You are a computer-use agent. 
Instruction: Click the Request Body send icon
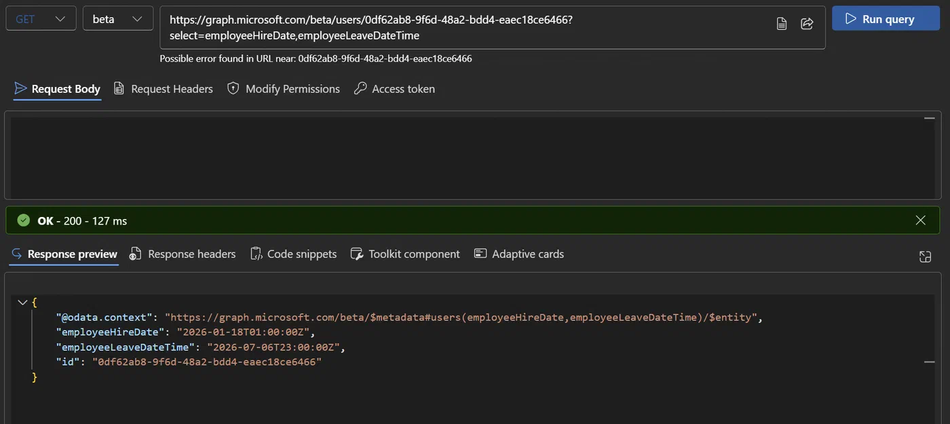[x=20, y=89]
